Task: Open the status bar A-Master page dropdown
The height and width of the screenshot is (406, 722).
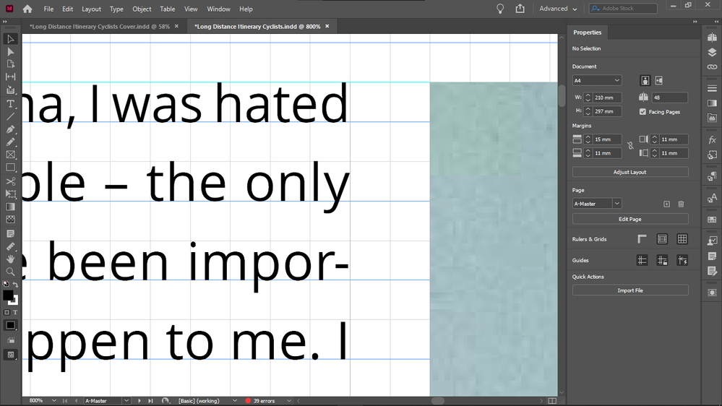Action: tap(126, 401)
